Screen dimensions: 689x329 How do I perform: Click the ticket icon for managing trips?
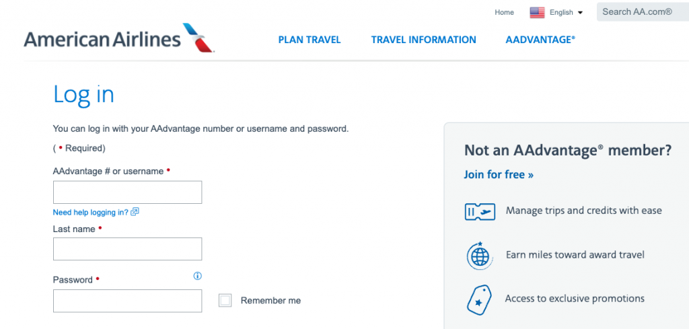(480, 211)
